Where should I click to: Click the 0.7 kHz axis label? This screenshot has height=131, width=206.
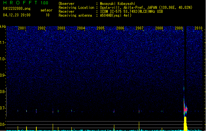pyautogui.click(x=3, y=108)
